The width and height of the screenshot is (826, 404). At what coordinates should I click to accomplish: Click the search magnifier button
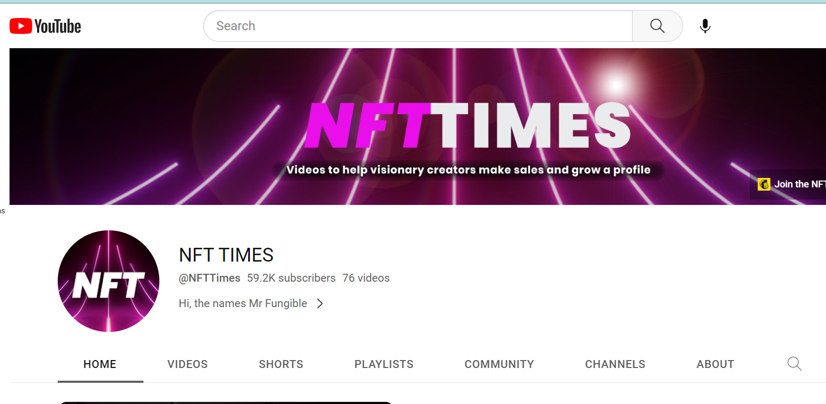tap(657, 26)
